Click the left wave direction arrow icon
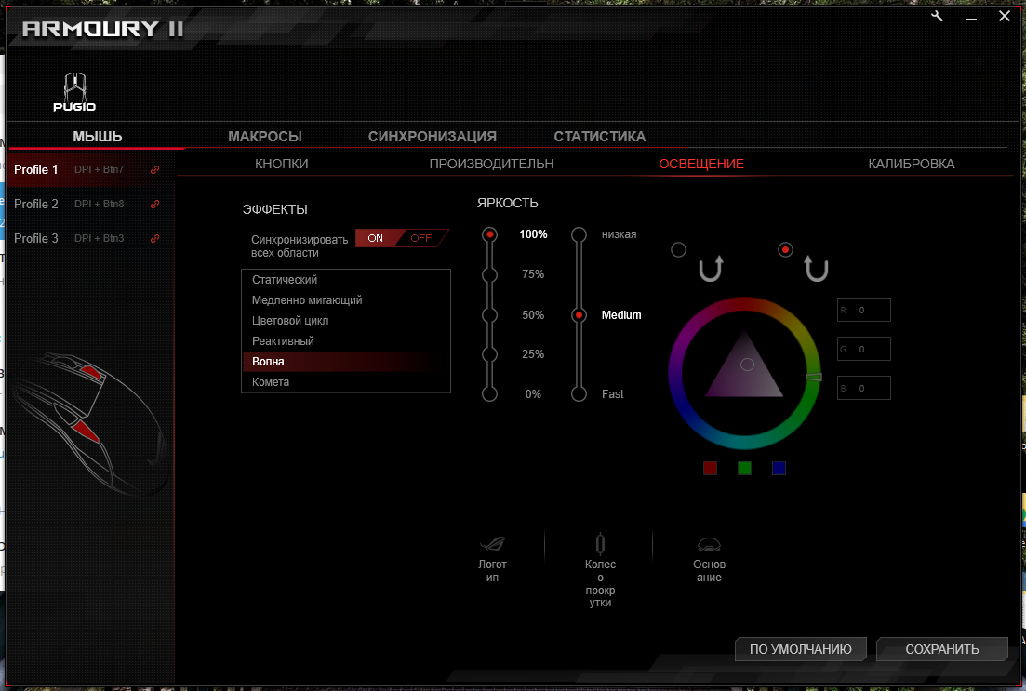The height and width of the screenshot is (691, 1026). 711,268
